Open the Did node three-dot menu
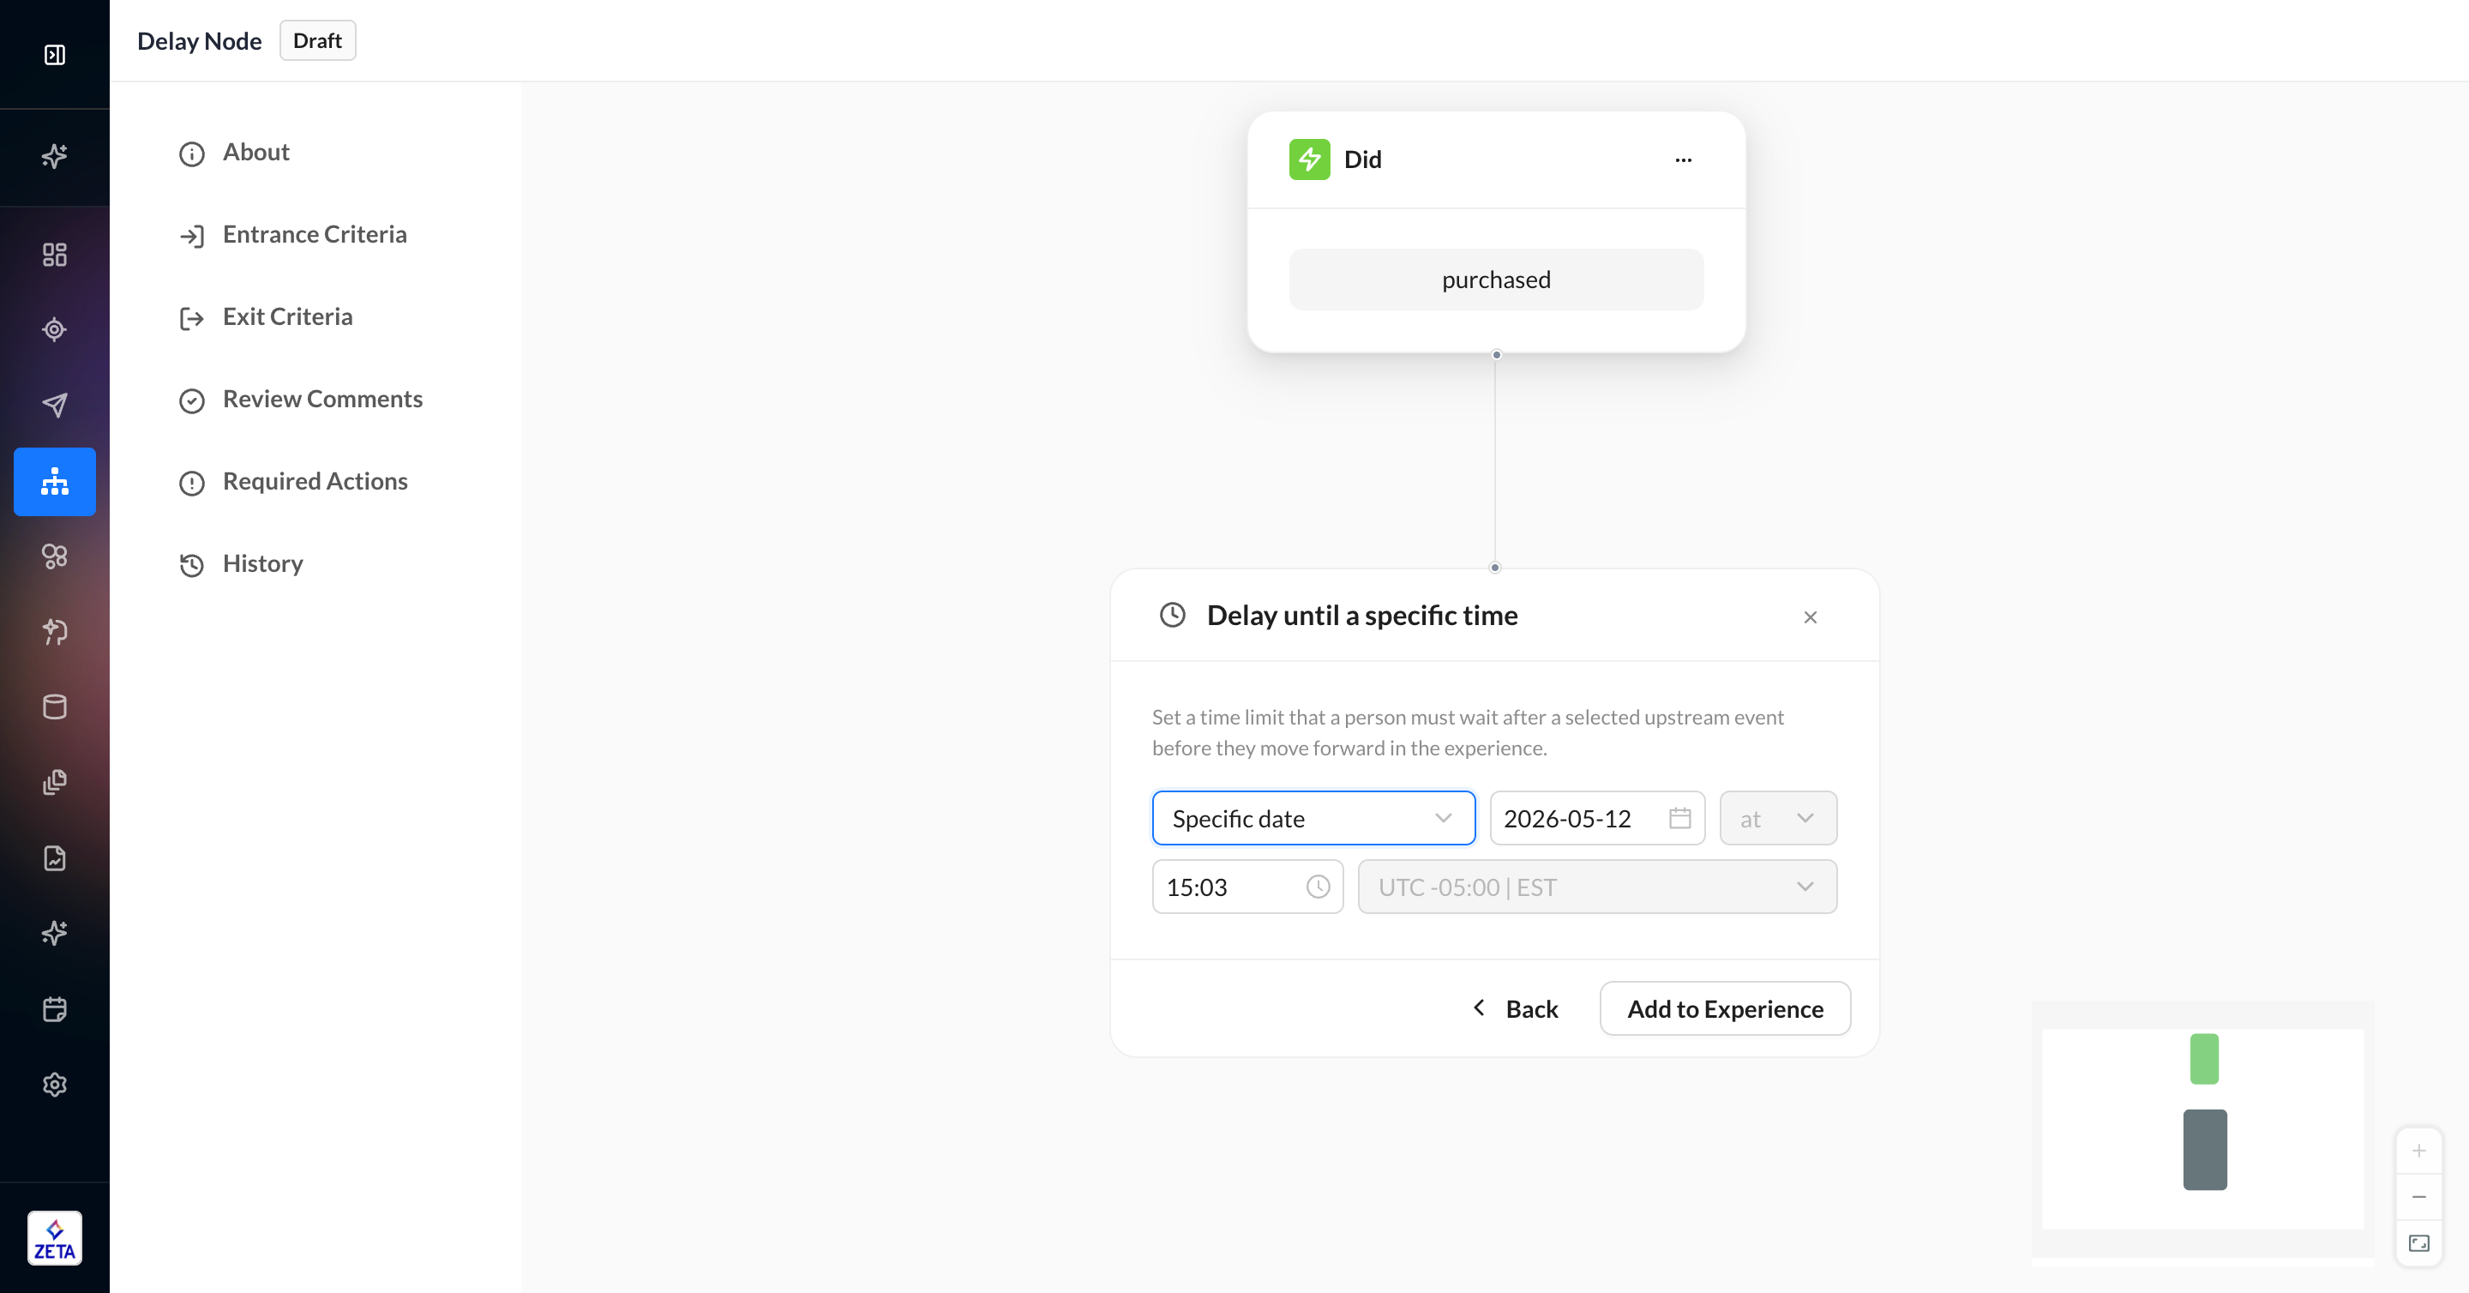Screen dimensions: 2469x1293 (1683, 160)
